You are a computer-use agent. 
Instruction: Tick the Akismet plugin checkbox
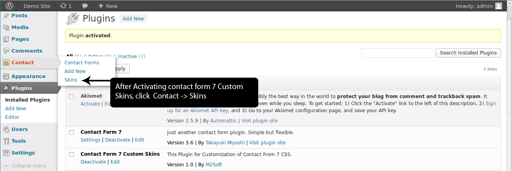72,96
